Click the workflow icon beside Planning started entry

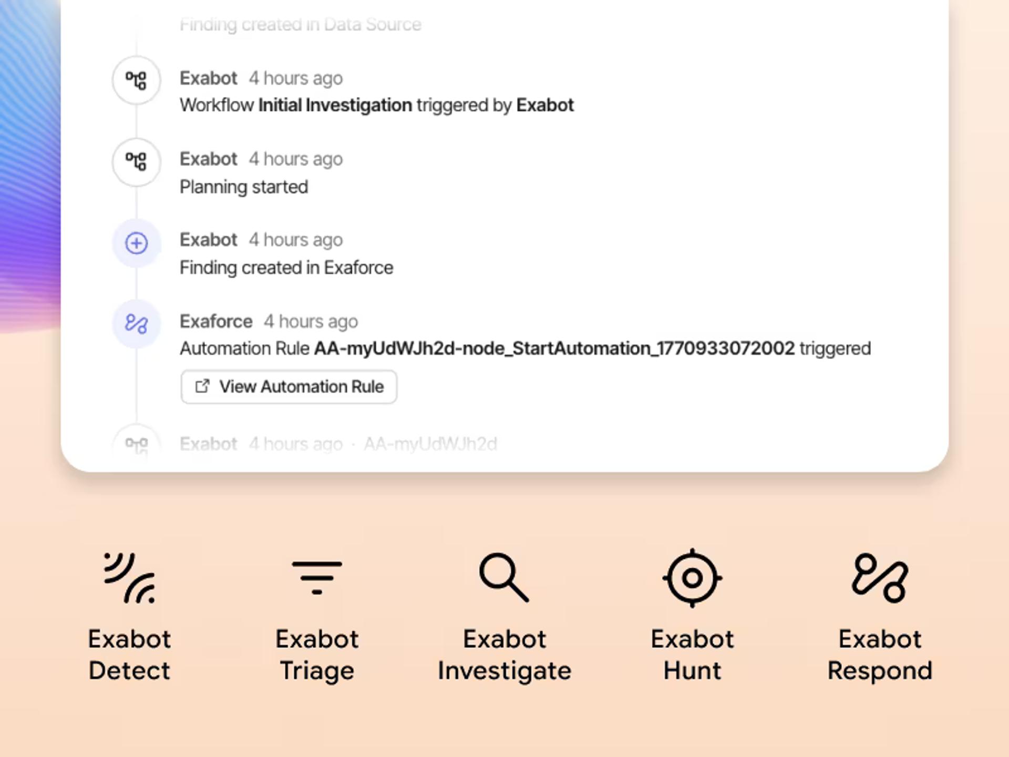click(x=136, y=161)
